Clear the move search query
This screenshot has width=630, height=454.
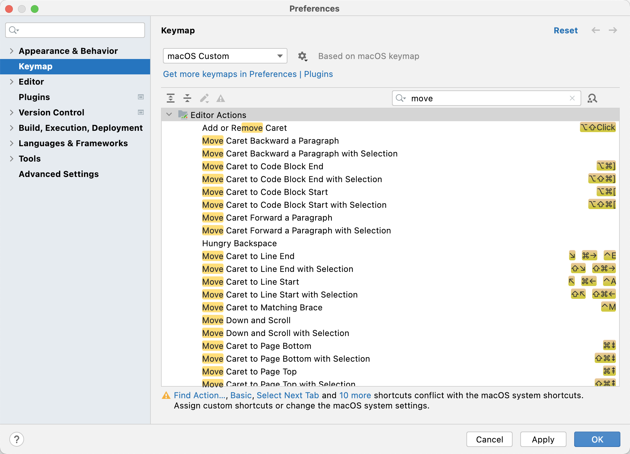572,98
